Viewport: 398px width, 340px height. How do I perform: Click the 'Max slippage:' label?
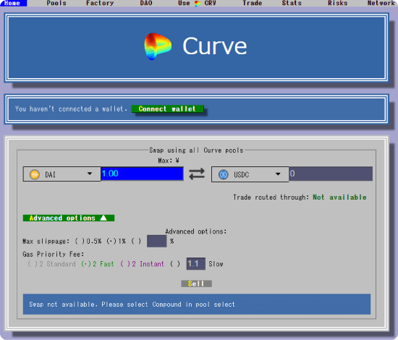(46, 242)
